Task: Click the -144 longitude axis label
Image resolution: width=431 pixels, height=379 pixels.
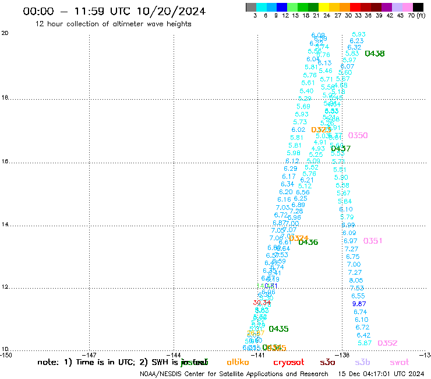Action: 174,355
